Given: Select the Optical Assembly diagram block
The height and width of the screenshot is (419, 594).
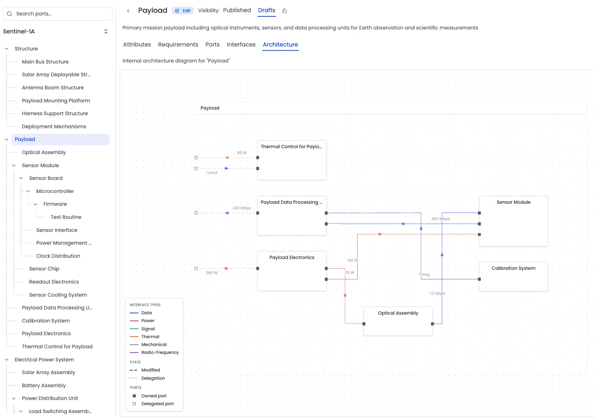Looking at the screenshot, I should [398, 321].
